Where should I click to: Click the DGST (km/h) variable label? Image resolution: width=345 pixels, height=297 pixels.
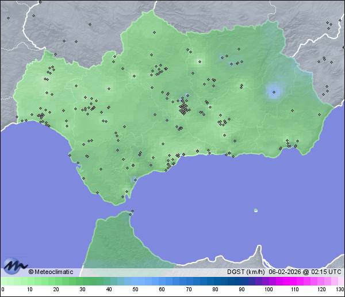pos(246,272)
